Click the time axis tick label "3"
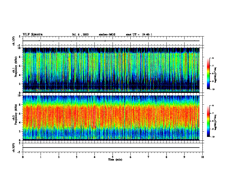The height and width of the screenshot is (176, 228). 77,157
